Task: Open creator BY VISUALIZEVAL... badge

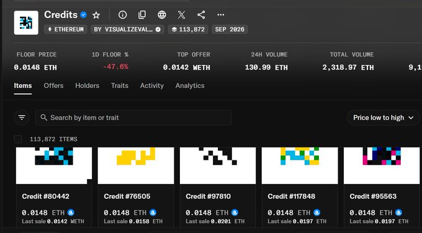Action: click(128, 29)
